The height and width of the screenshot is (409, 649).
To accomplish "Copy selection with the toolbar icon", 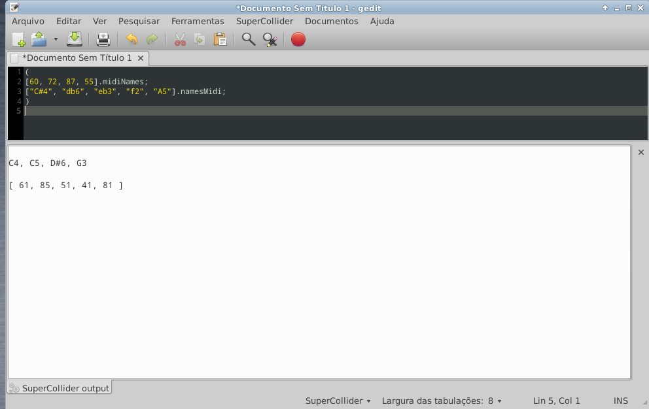I will tap(200, 39).
